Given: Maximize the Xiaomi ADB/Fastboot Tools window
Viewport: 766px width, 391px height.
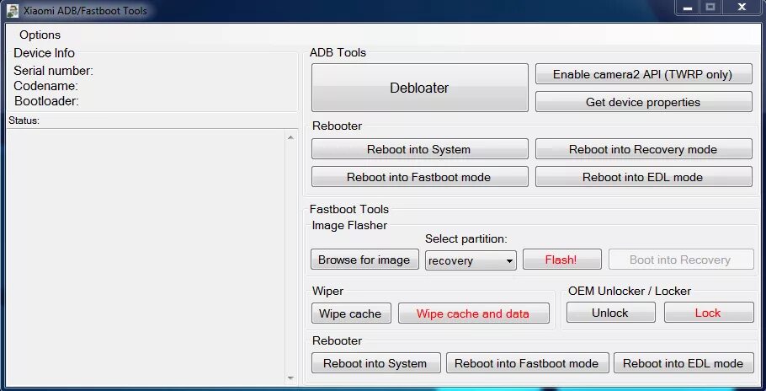Looking at the screenshot, I should click(x=710, y=8).
